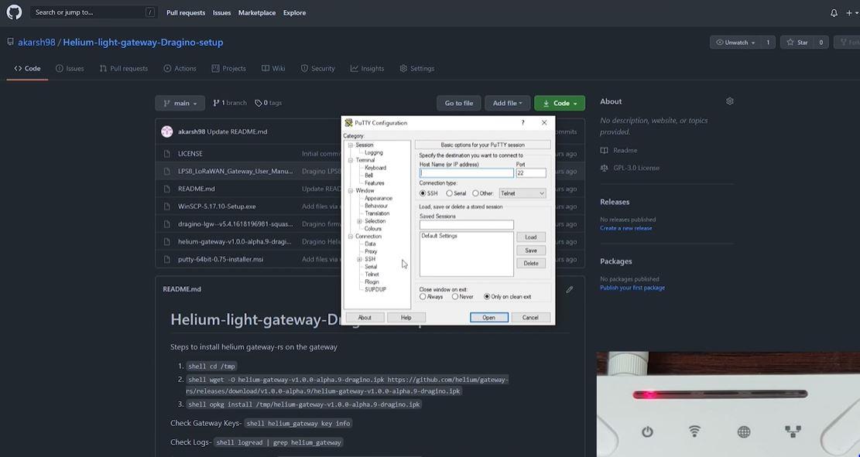The height and width of the screenshot is (457, 860).
Task: Click the Readme book icon in About
Action: [x=605, y=150]
